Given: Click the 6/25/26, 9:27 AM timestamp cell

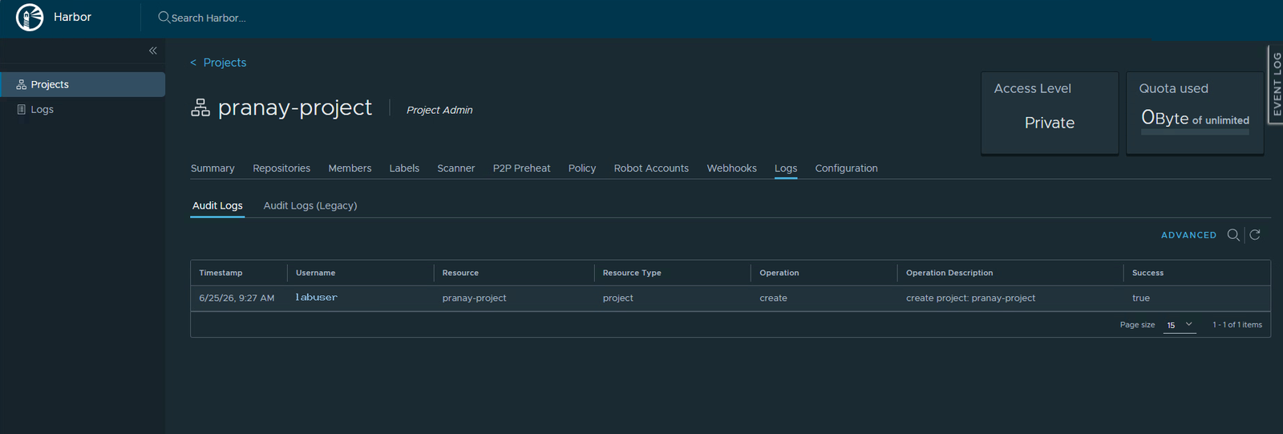Looking at the screenshot, I should point(237,298).
